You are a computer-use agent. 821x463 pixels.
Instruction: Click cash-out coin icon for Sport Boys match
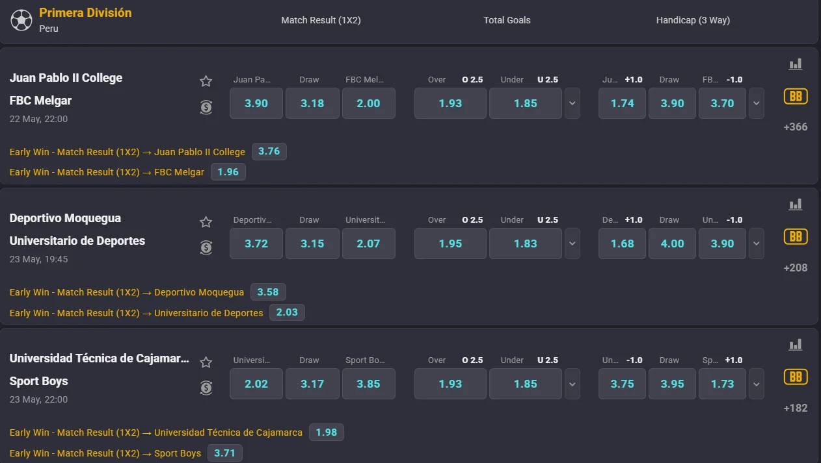point(206,388)
